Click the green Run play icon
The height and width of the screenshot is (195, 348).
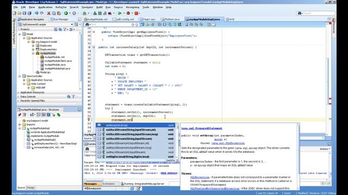tap(120, 13)
